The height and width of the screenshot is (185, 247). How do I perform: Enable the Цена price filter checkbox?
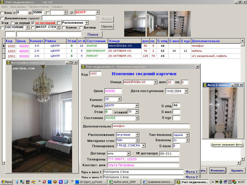point(2,13)
